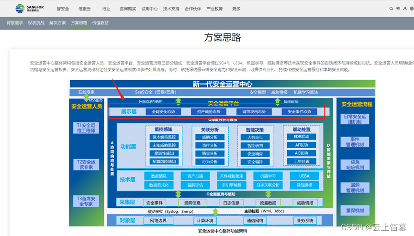Click the 网络边界 object box
The image size is (414, 236).
[158, 220]
